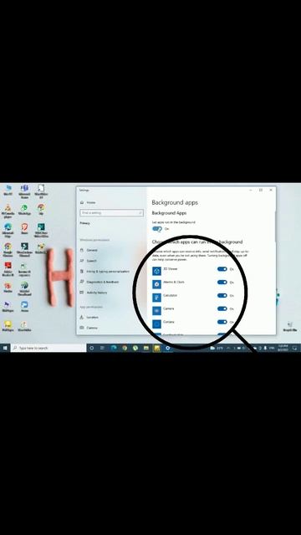Image resolution: width=301 pixels, height=535 pixels.
Task: Click the yellow app icon on taskbar
Action: click(x=157, y=348)
